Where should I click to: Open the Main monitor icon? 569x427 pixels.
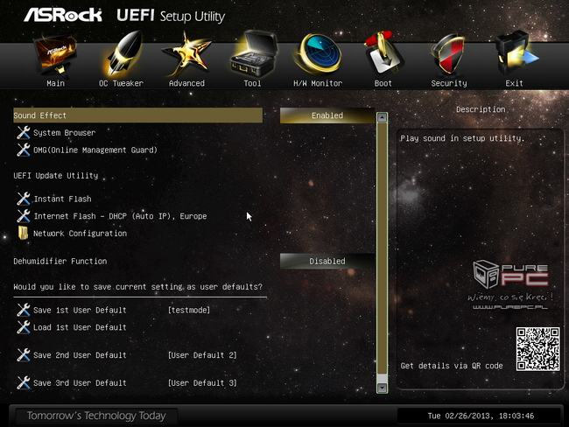[x=55, y=55]
